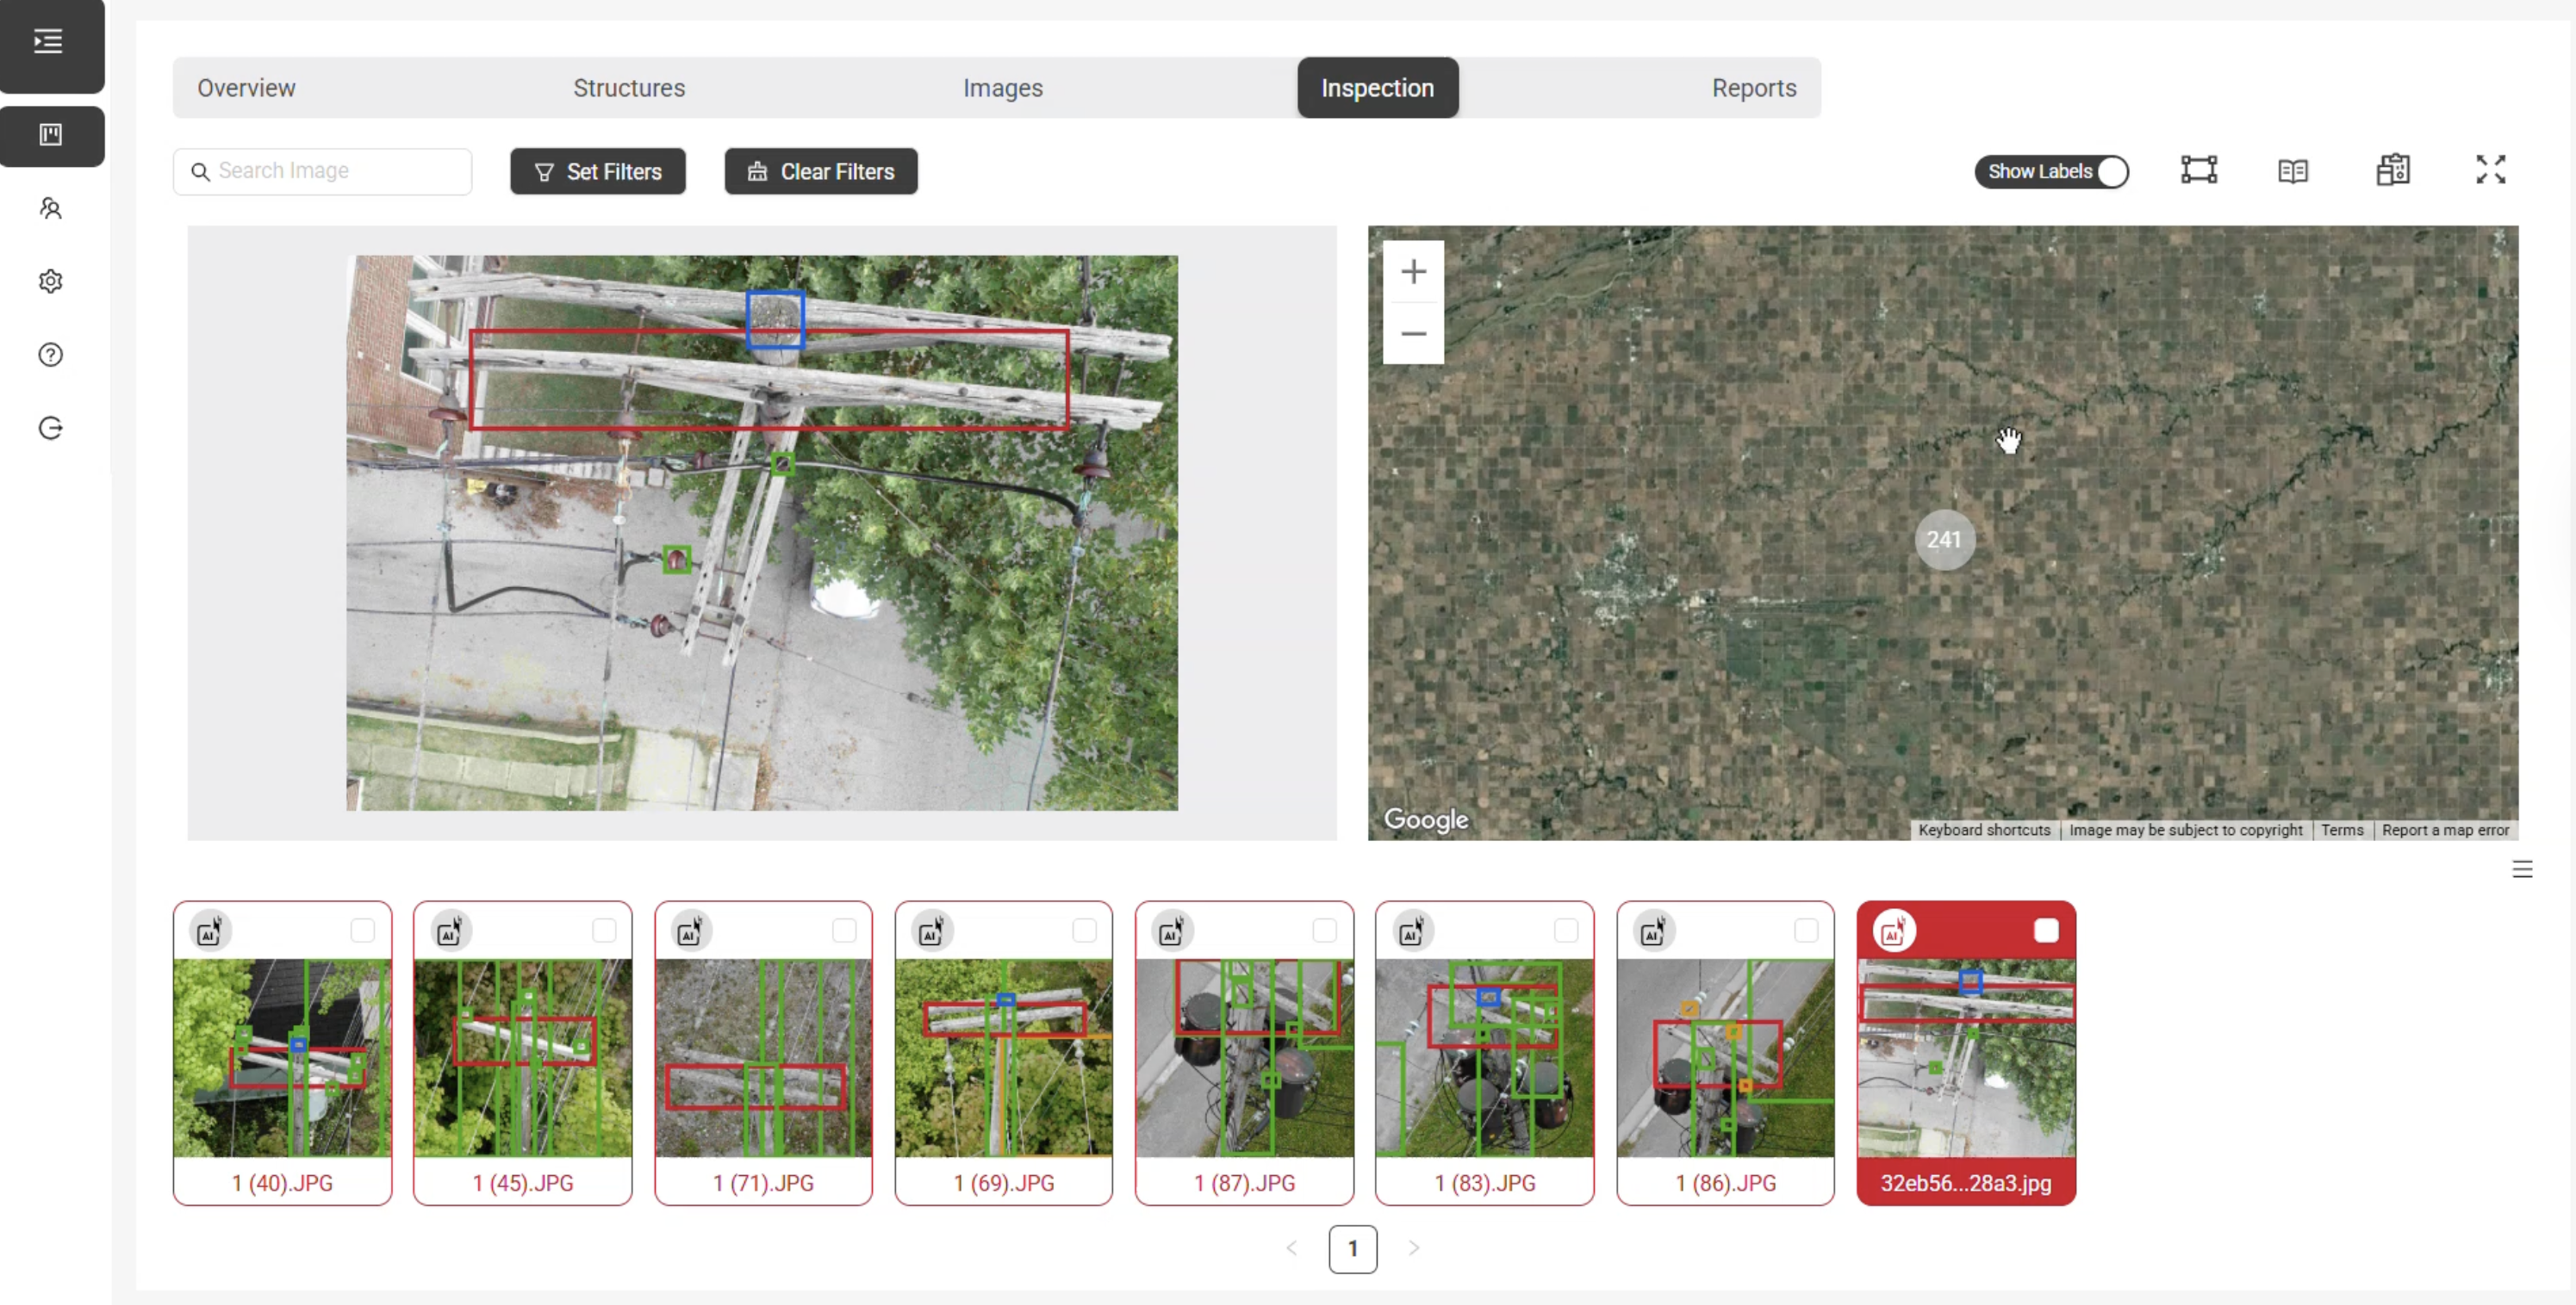Open the settings gear in sidebar
2576x1305 pixels.
coord(50,281)
